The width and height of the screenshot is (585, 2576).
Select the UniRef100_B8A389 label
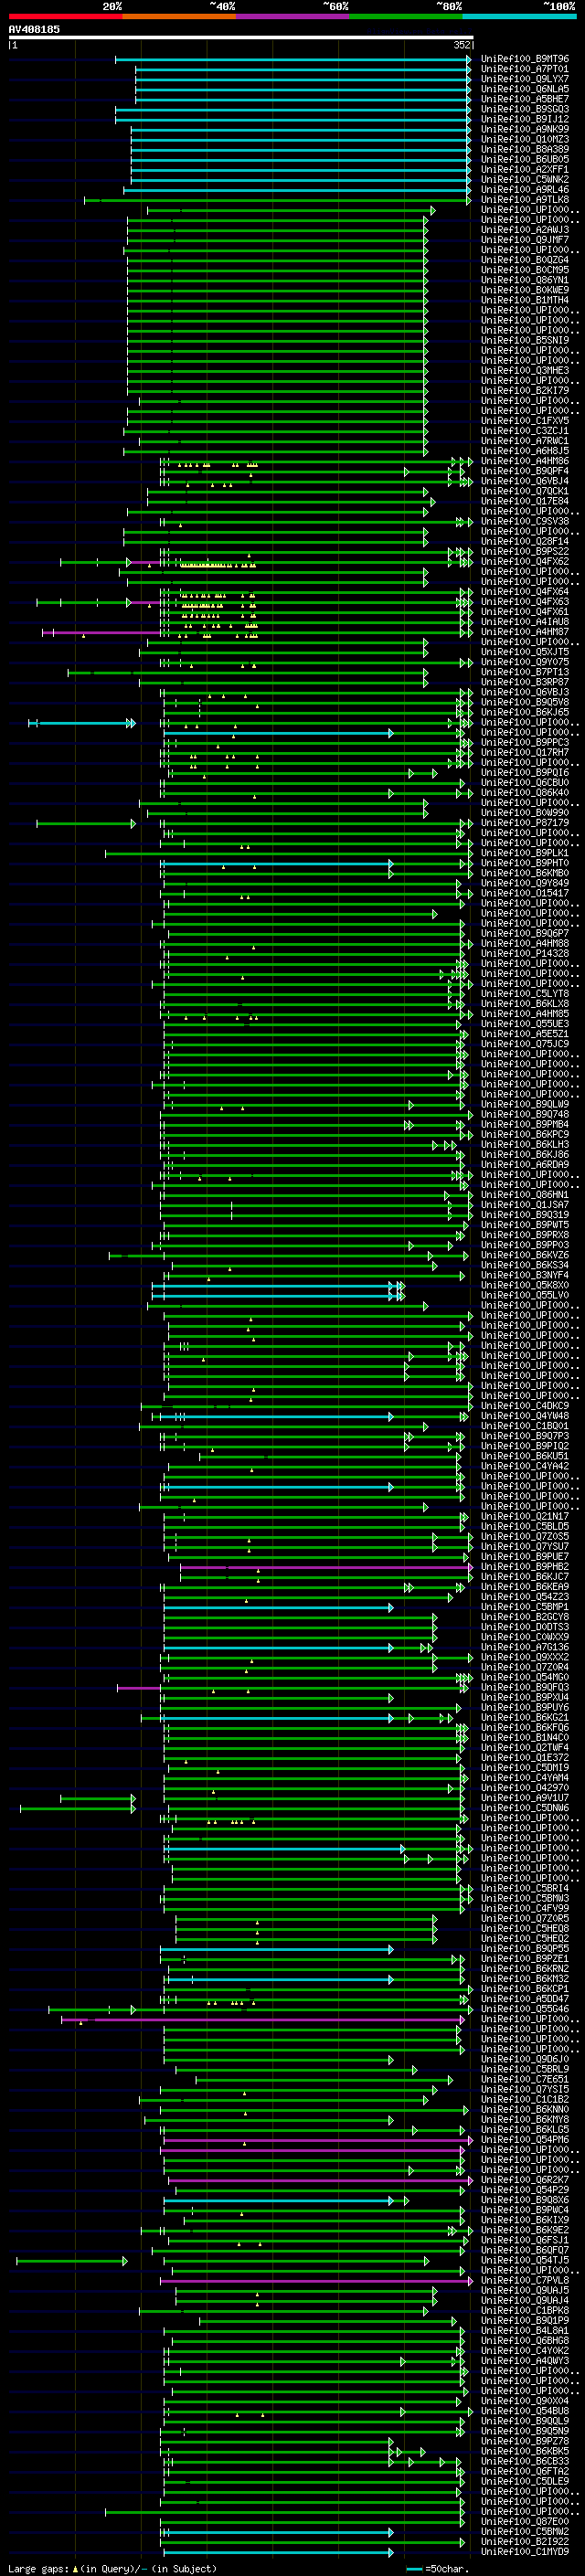[524, 149]
